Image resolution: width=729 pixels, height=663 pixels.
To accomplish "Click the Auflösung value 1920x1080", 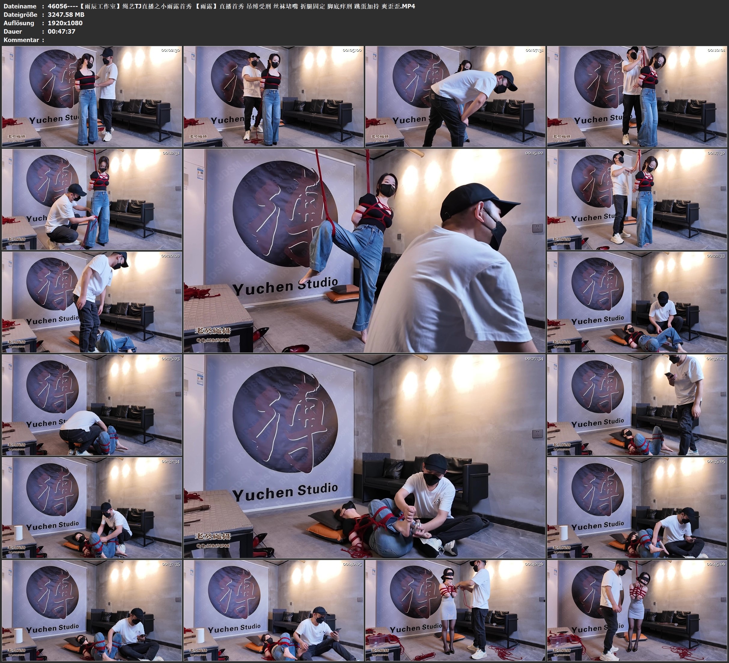I will tap(65, 23).
